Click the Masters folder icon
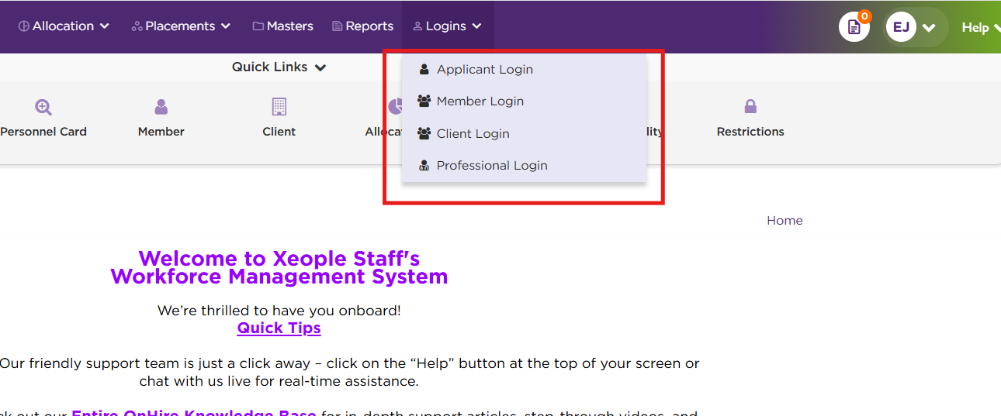Viewport: 1001px width, 416px height. coord(258,26)
